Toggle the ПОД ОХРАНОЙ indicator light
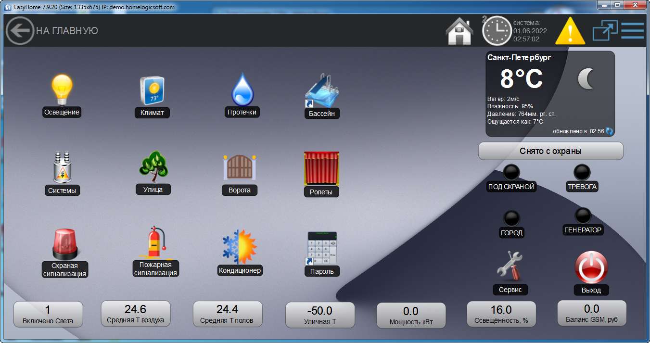Image resolution: width=650 pixels, height=343 pixels. tap(511, 172)
